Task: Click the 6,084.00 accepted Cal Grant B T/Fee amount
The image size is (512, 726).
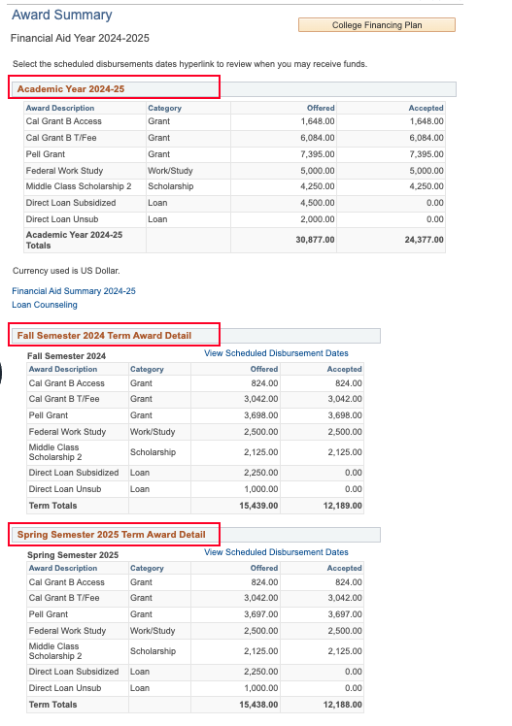Action: pyautogui.click(x=427, y=138)
